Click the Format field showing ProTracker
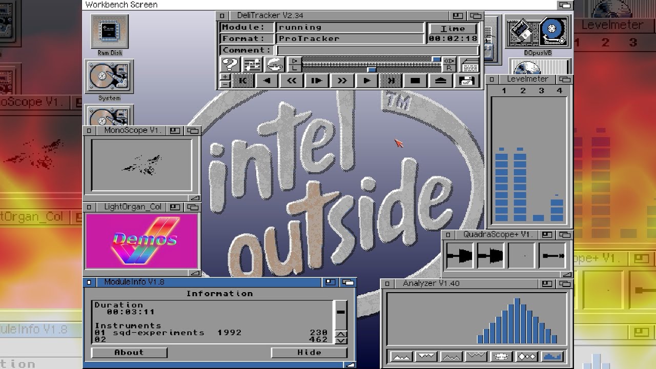This screenshot has height=369, width=656. point(350,38)
